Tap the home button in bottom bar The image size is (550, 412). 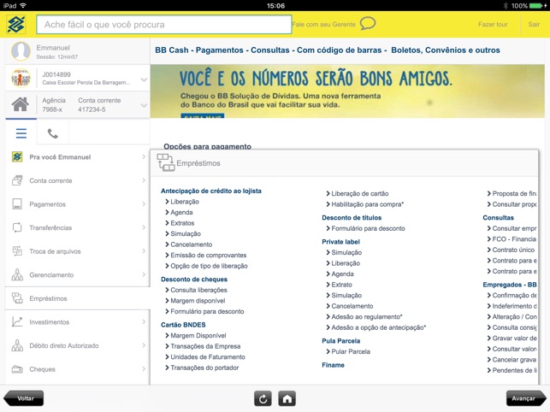287,398
